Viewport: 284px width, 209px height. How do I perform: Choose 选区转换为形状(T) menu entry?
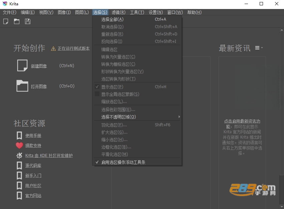pyautogui.click(x=137, y=79)
